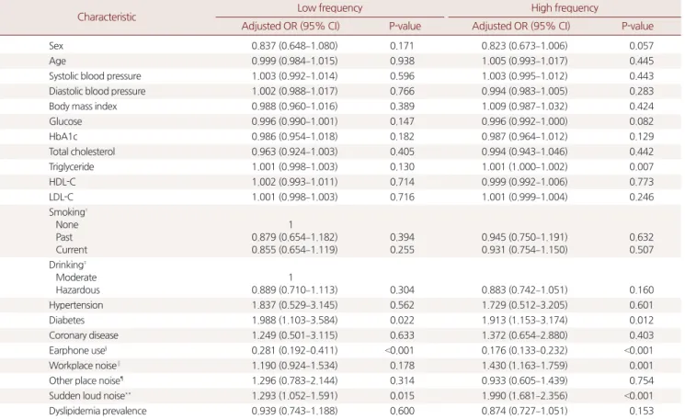Select the Triglyceride row label
This screenshot has height=419, width=685.
click(x=71, y=166)
